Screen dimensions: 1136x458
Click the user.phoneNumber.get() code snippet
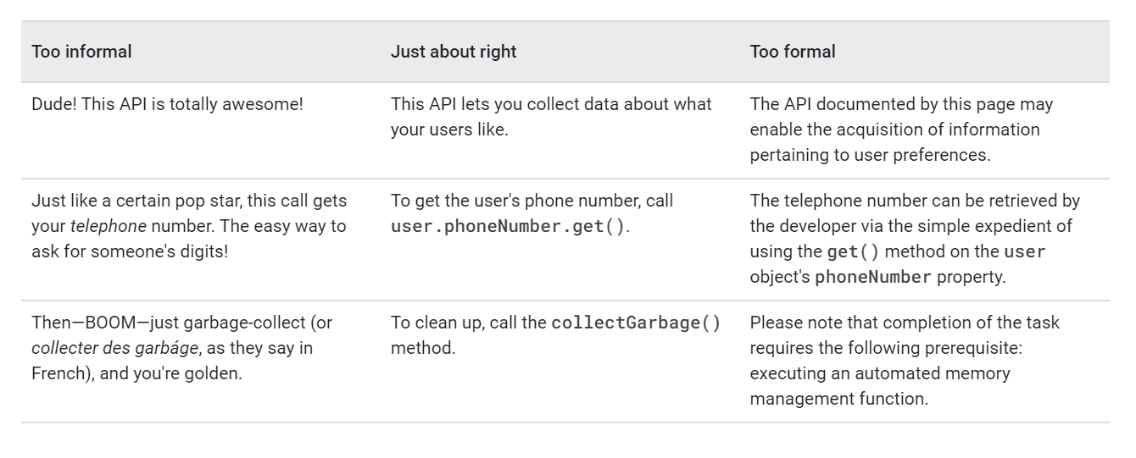[x=507, y=228]
